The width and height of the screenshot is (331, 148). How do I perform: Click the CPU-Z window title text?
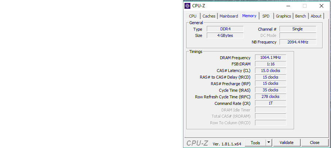coord(198,6)
